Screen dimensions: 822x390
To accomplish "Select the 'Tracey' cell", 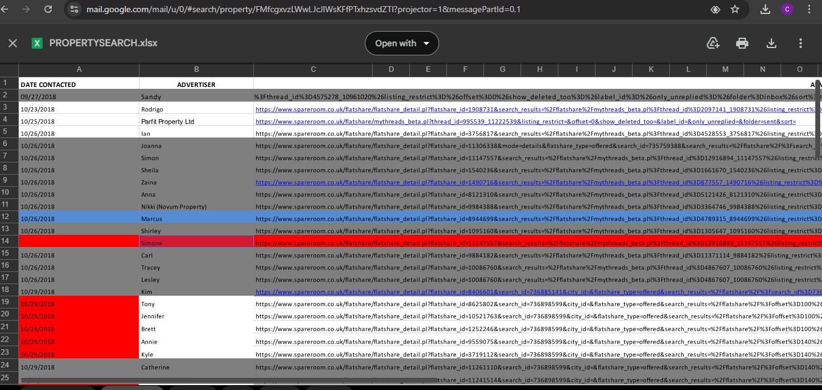I will click(196, 267).
